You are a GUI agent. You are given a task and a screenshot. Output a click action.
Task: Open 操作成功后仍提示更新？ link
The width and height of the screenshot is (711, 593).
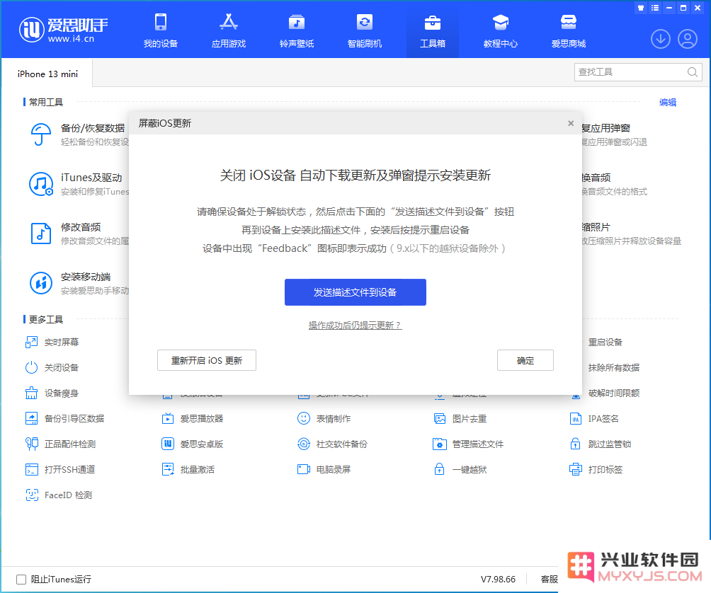point(355,326)
